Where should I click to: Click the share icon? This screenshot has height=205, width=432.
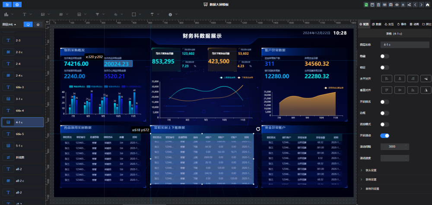[x=409, y=5]
